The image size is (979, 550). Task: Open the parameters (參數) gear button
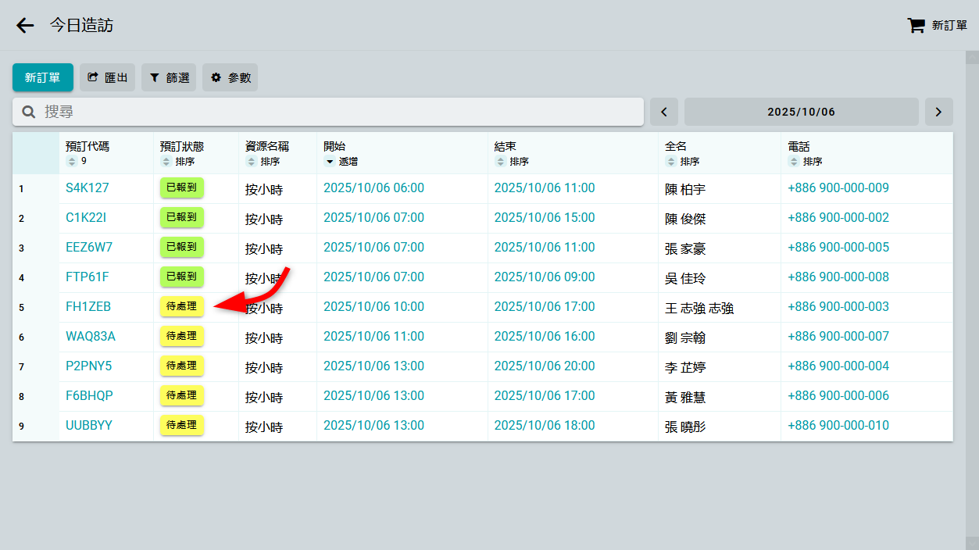[230, 77]
